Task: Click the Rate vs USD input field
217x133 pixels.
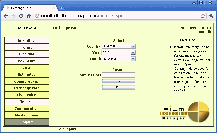Action: 118,75
